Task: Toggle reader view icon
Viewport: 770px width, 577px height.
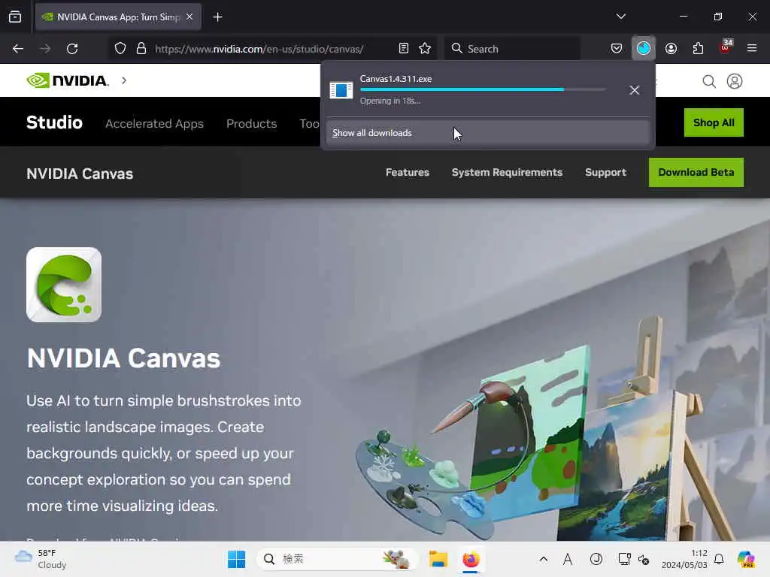Action: [x=403, y=48]
